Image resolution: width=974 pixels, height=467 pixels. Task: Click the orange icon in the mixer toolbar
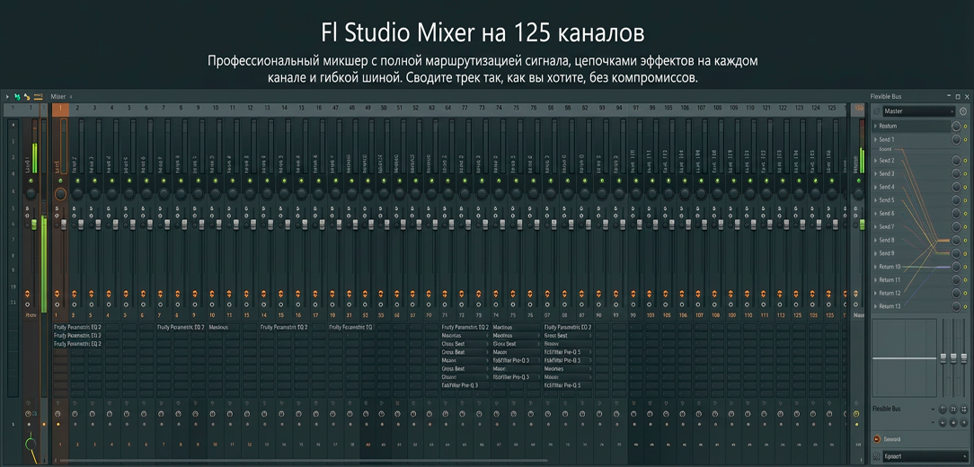pos(27,97)
